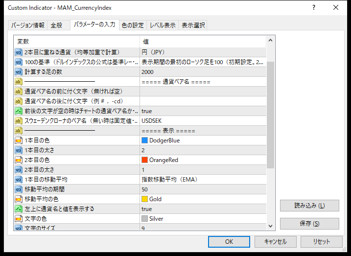Click the bool icon beside 前後の文字が空の時
The width and height of the screenshot is (351, 256).
coord(19,111)
